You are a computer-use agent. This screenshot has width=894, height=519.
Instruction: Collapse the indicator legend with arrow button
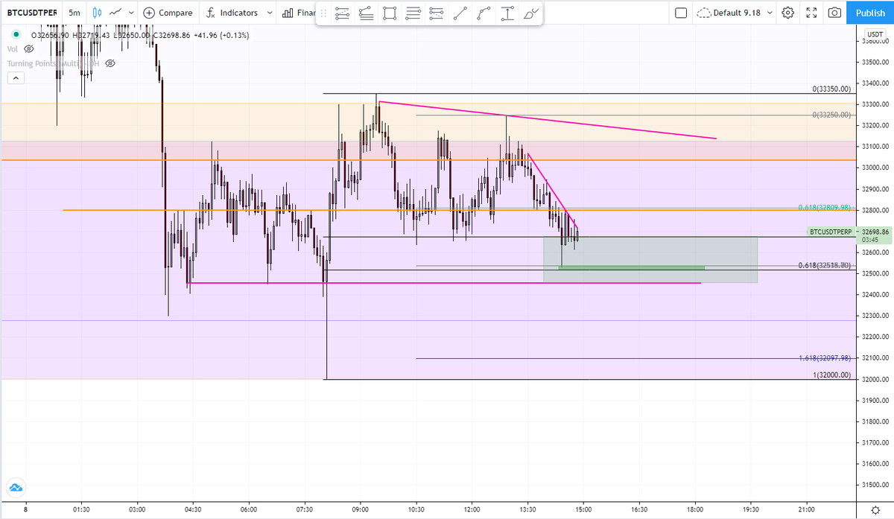pyautogui.click(x=16, y=77)
